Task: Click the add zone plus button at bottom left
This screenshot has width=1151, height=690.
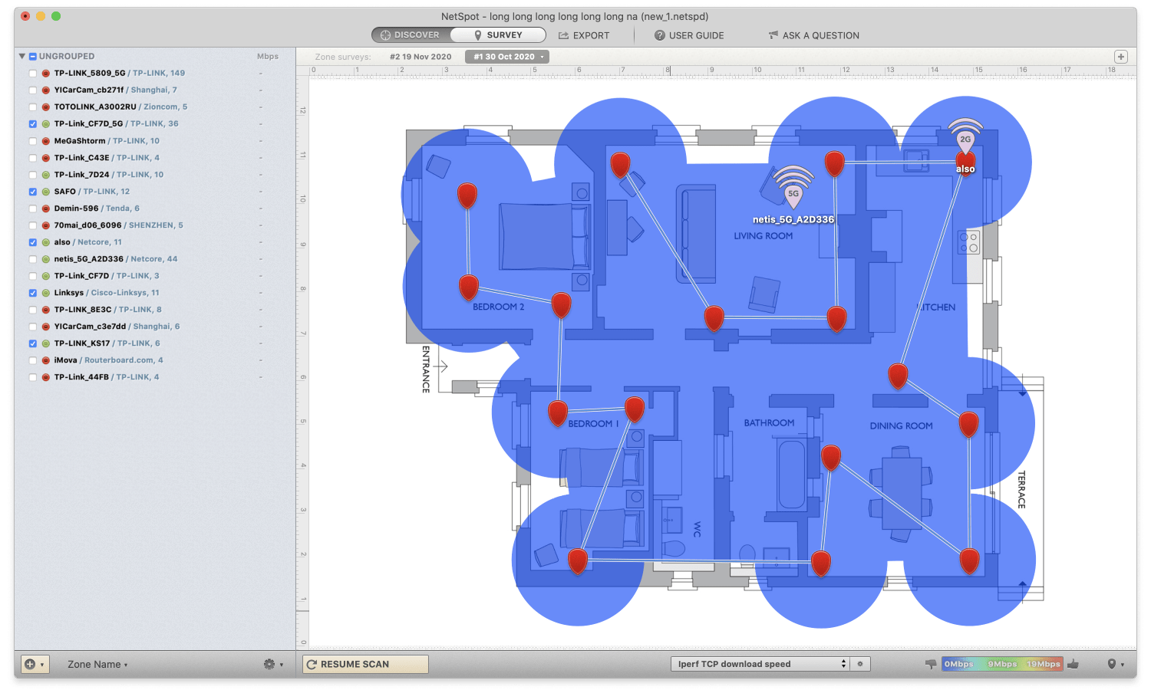Action: click(x=35, y=664)
